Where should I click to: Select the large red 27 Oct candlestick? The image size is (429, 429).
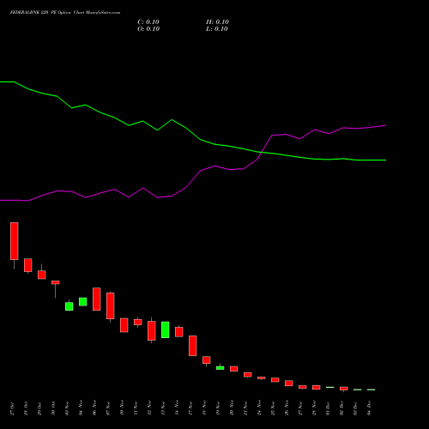click(x=15, y=241)
